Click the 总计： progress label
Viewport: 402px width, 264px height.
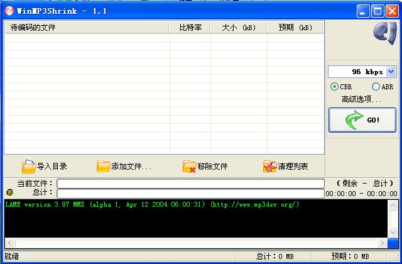[x=43, y=192]
